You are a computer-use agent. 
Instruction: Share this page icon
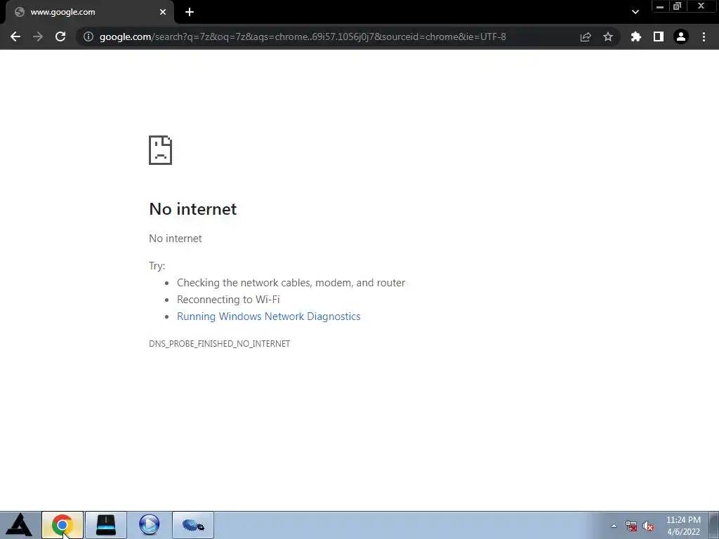tap(586, 36)
